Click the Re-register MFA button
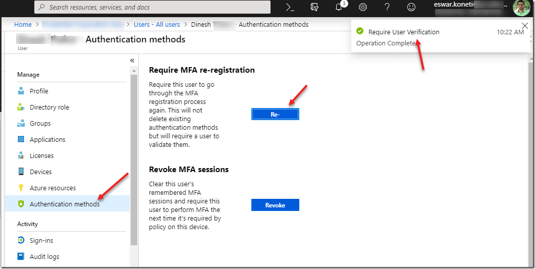 275,115
